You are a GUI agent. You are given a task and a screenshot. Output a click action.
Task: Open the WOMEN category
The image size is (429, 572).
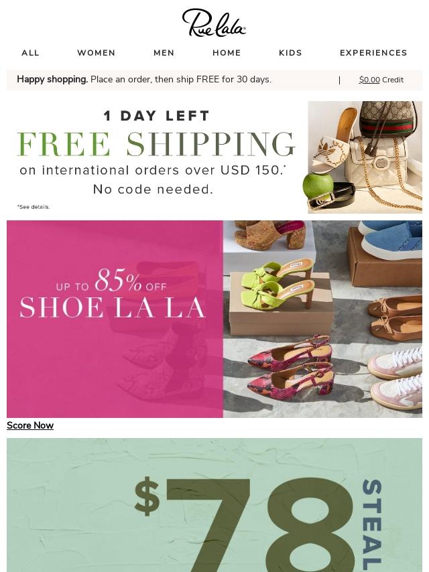(97, 53)
